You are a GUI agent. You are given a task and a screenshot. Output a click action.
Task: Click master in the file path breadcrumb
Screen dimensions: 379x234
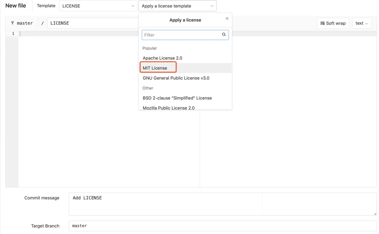click(x=25, y=23)
